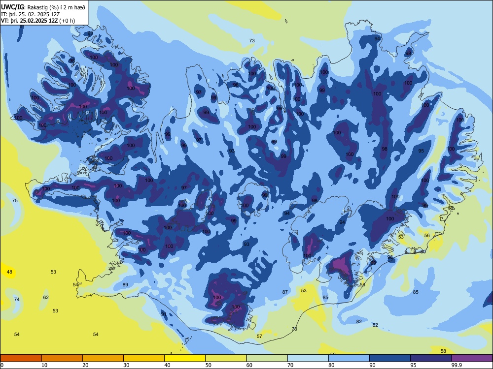Click the '75' value off the west coast
The width and height of the screenshot is (493, 369).
[x=15, y=201]
